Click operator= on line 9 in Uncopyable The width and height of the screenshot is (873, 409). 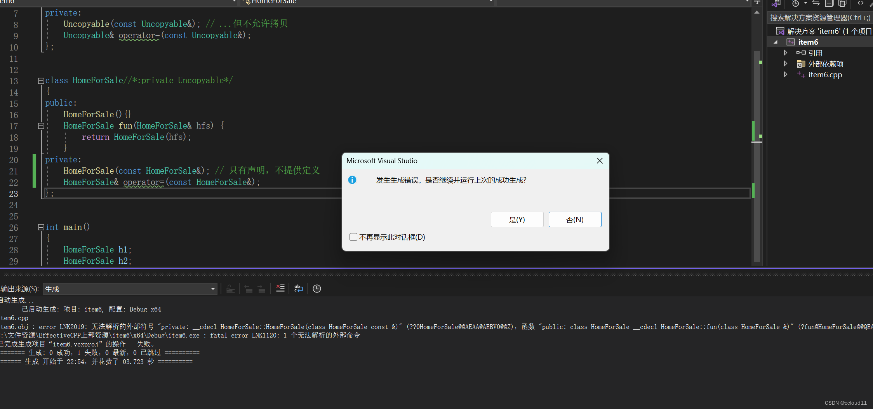(139, 35)
